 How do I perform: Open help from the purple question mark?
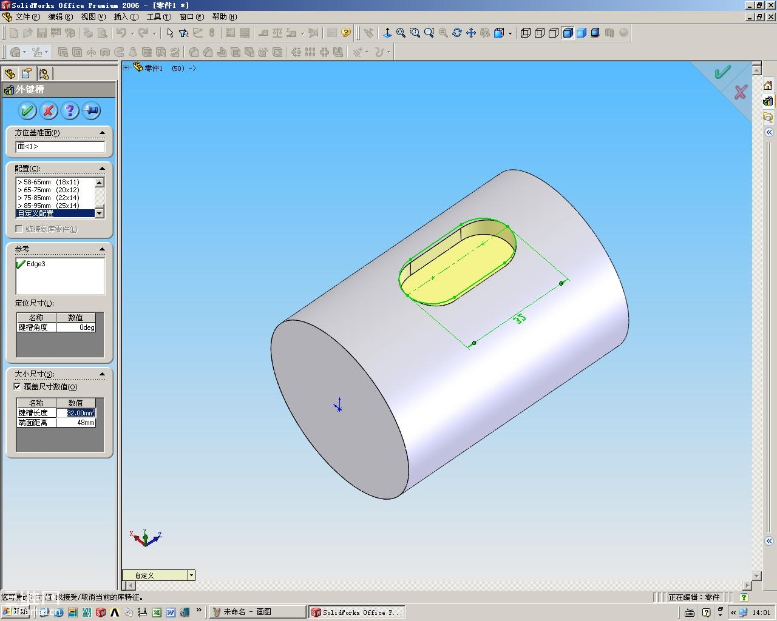(x=70, y=110)
